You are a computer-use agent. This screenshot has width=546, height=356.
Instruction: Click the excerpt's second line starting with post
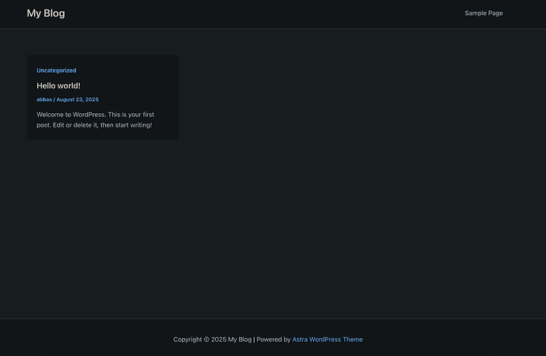pyautogui.click(x=93, y=125)
